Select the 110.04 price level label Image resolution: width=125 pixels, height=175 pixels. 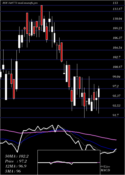click(117, 19)
